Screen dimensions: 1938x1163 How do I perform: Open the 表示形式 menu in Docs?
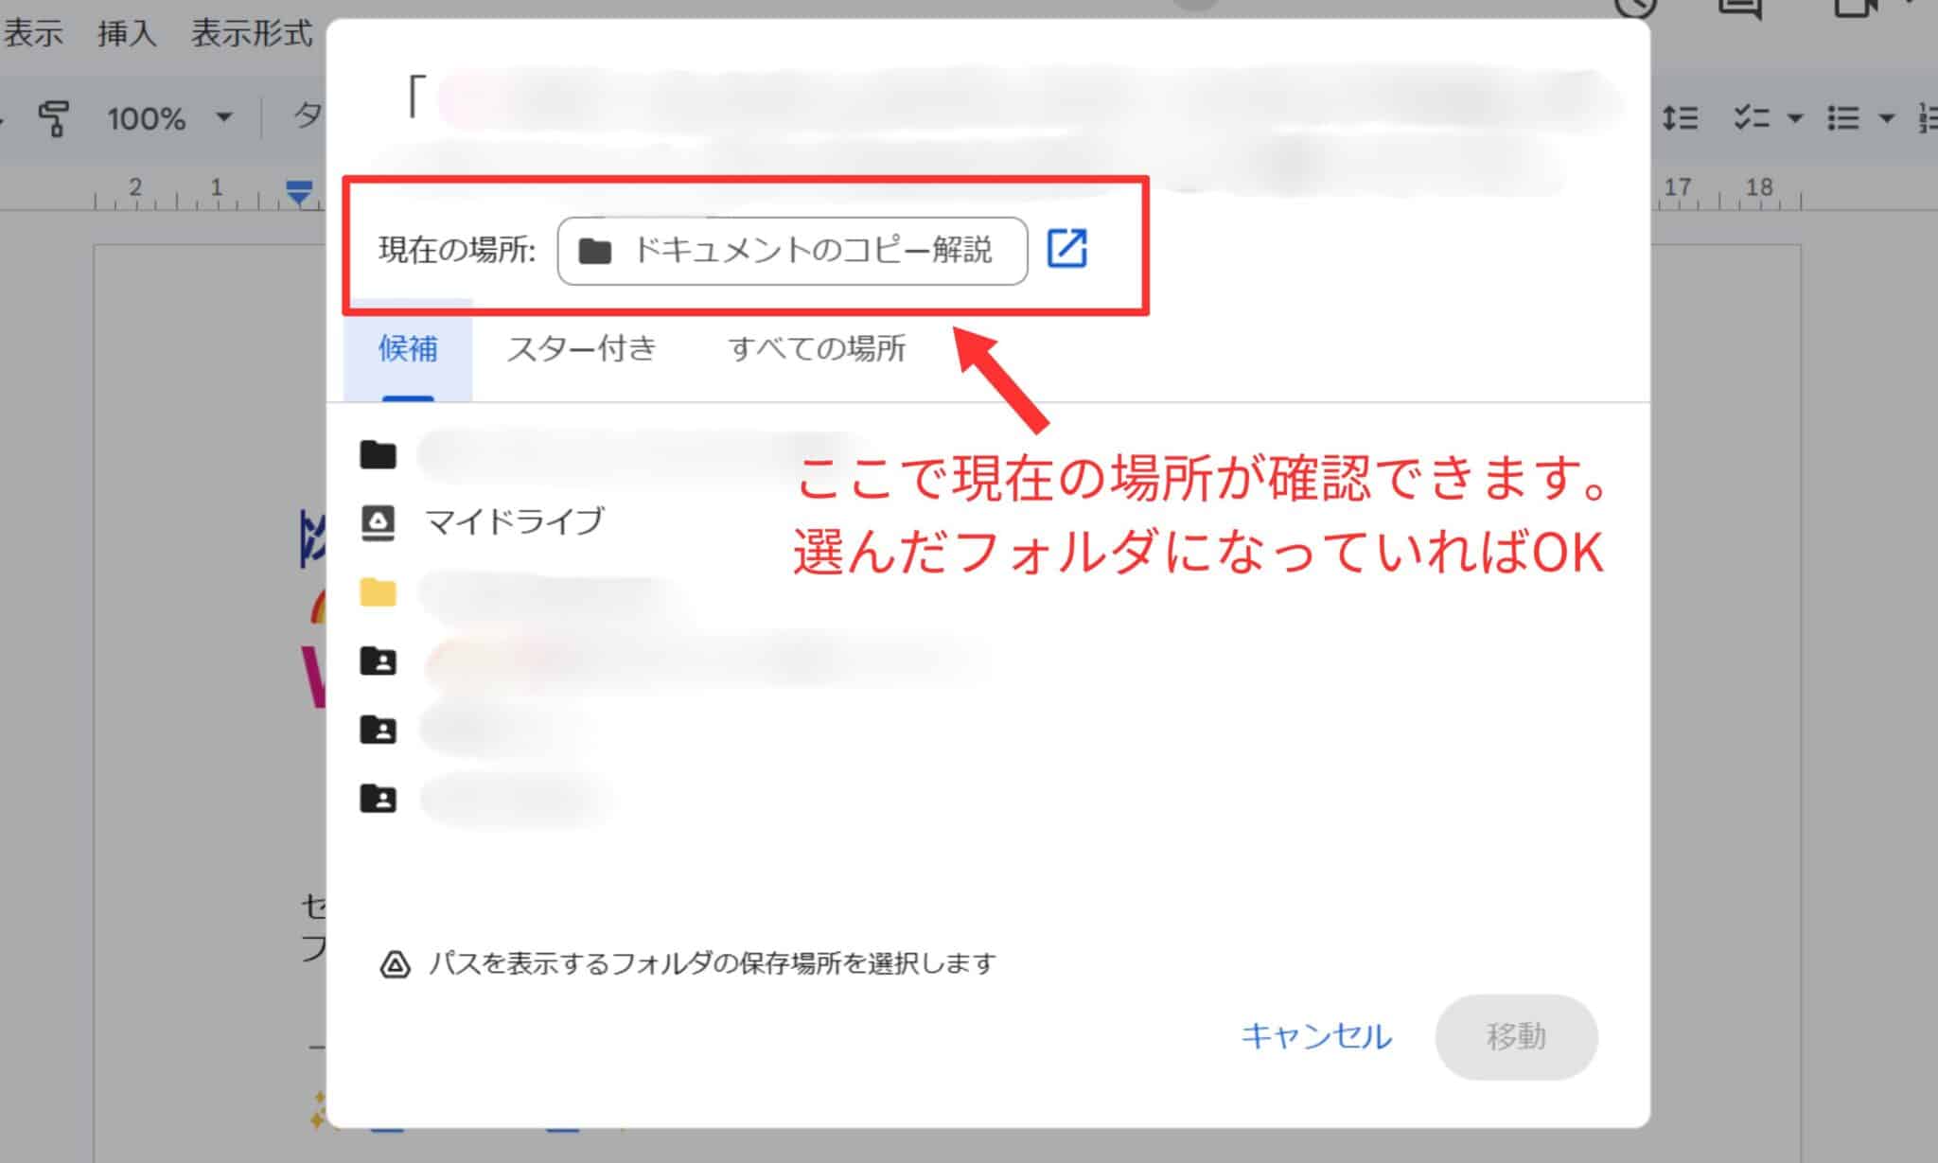point(252,33)
